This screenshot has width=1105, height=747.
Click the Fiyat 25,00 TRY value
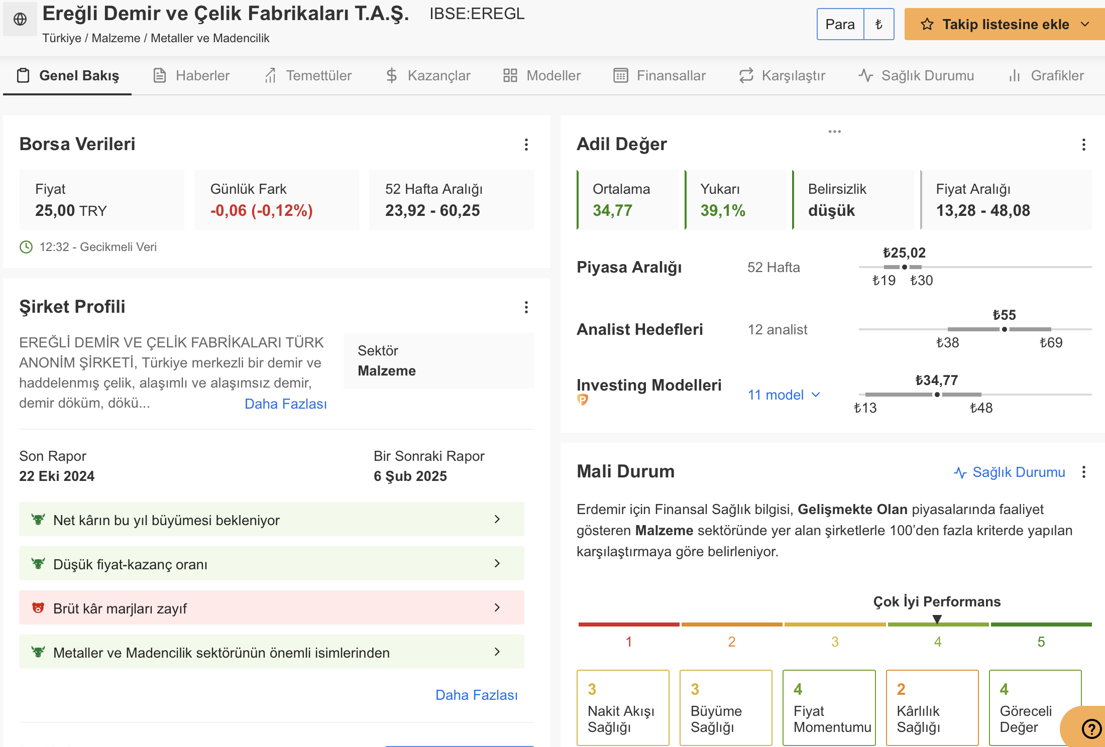click(x=71, y=210)
